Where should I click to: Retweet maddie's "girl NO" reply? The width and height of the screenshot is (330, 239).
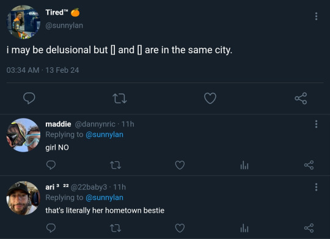point(116,165)
